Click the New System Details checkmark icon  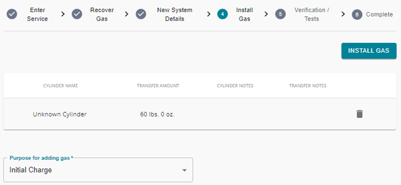141,14
